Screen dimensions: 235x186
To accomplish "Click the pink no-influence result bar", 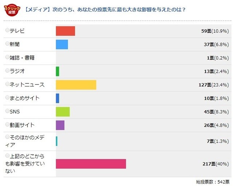I will point(91,164).
